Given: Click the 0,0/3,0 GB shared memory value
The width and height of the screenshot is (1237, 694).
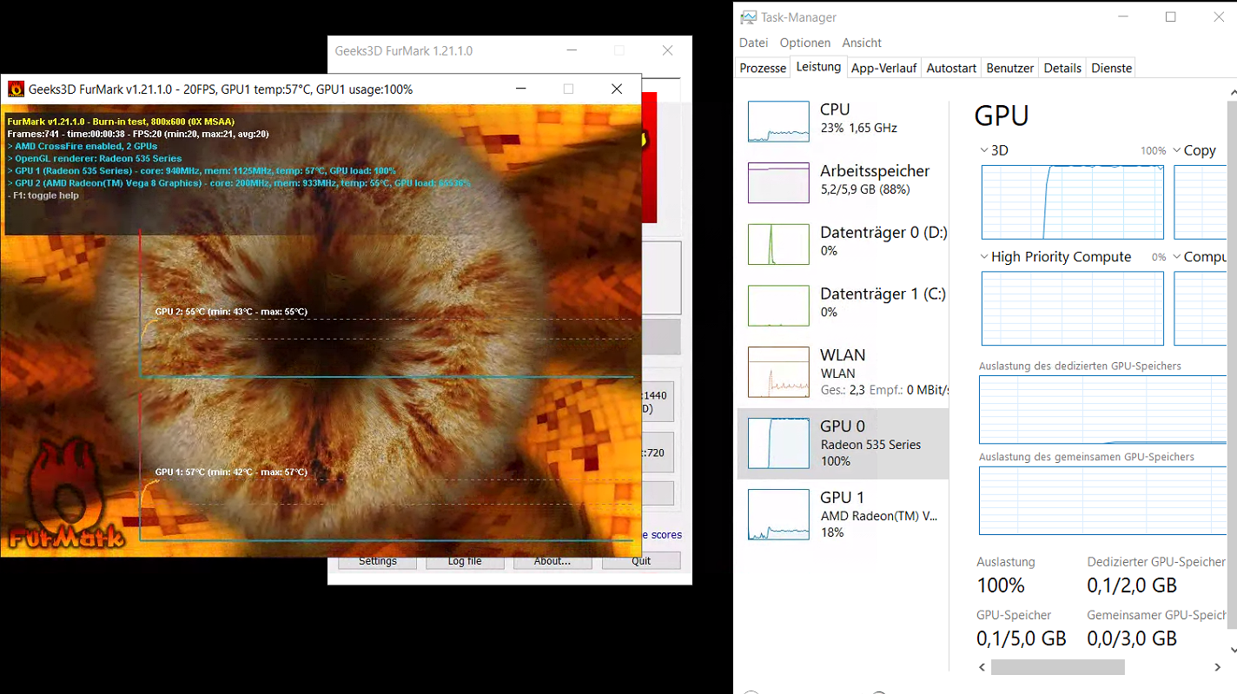Looking at the screenshot, I should (1132, 639).
